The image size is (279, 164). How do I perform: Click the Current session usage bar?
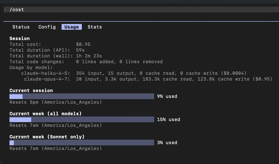pyautogui.click(x=82, y=96)
